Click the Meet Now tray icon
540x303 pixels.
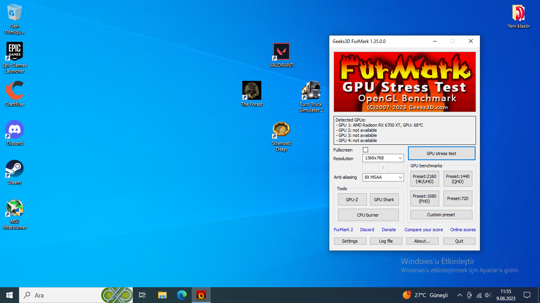[x=469, y=295]
